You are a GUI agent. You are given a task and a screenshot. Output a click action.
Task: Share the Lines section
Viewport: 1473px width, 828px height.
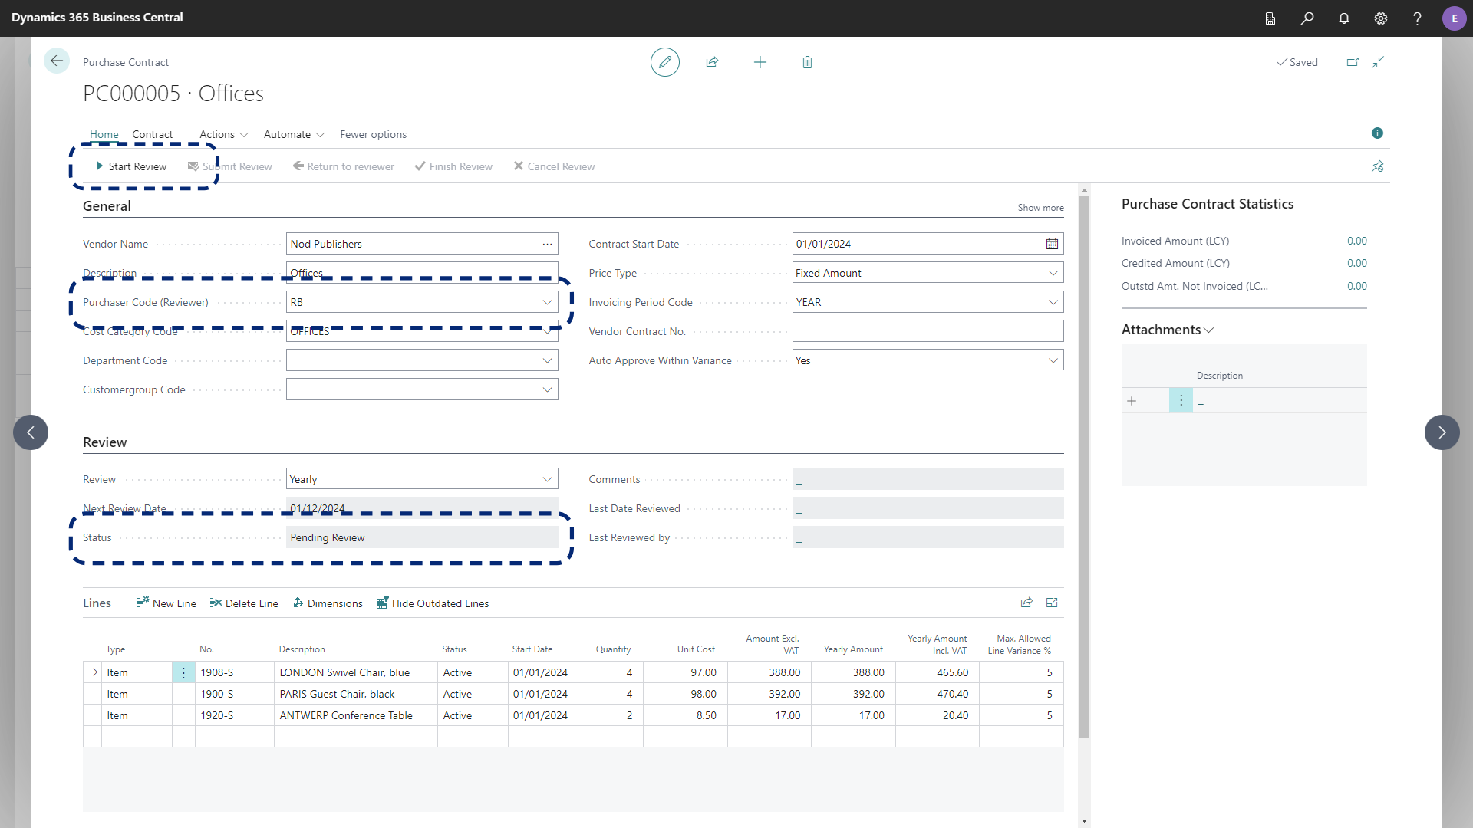coord(1026,603)
